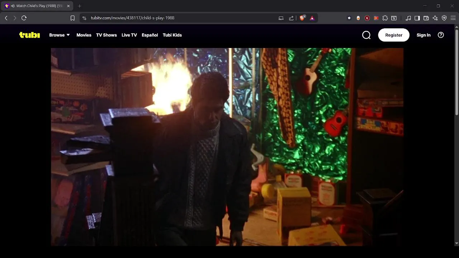459x258 pixels.
Task: Expand the Browse dropdown menu
Action: (60, 35)
